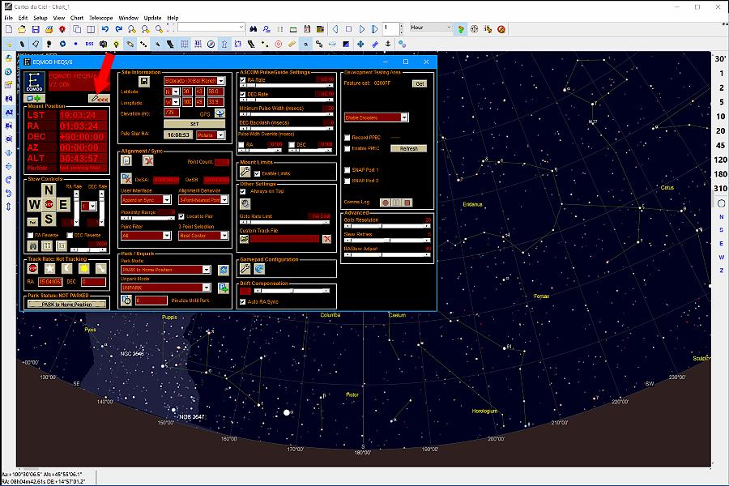Click the Get button for Feature set
The width and height of the screenshot is (729, 486).
pyautogui.click(x=420, y=83)
